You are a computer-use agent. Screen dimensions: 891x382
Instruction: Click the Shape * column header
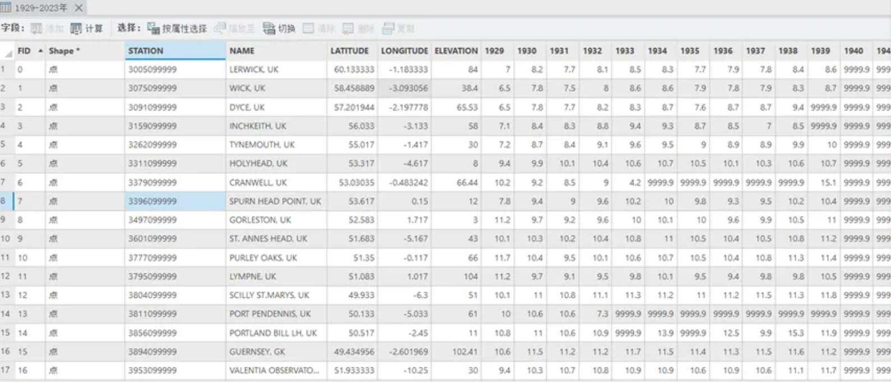point(85,51)
